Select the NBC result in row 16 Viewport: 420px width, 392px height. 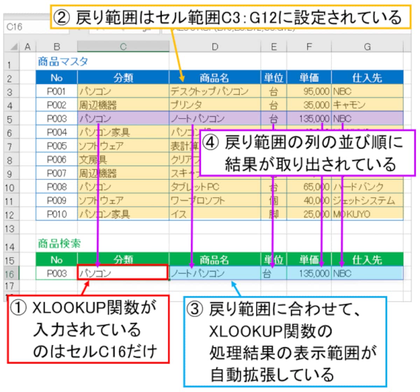tap(367, 273)
